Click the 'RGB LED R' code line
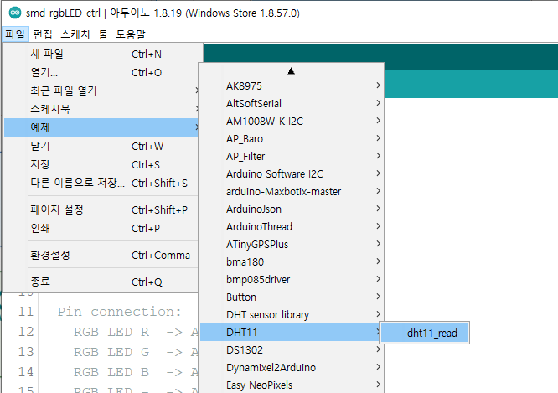The width and height of the screenshot is (558, 393). click(111, 332)
